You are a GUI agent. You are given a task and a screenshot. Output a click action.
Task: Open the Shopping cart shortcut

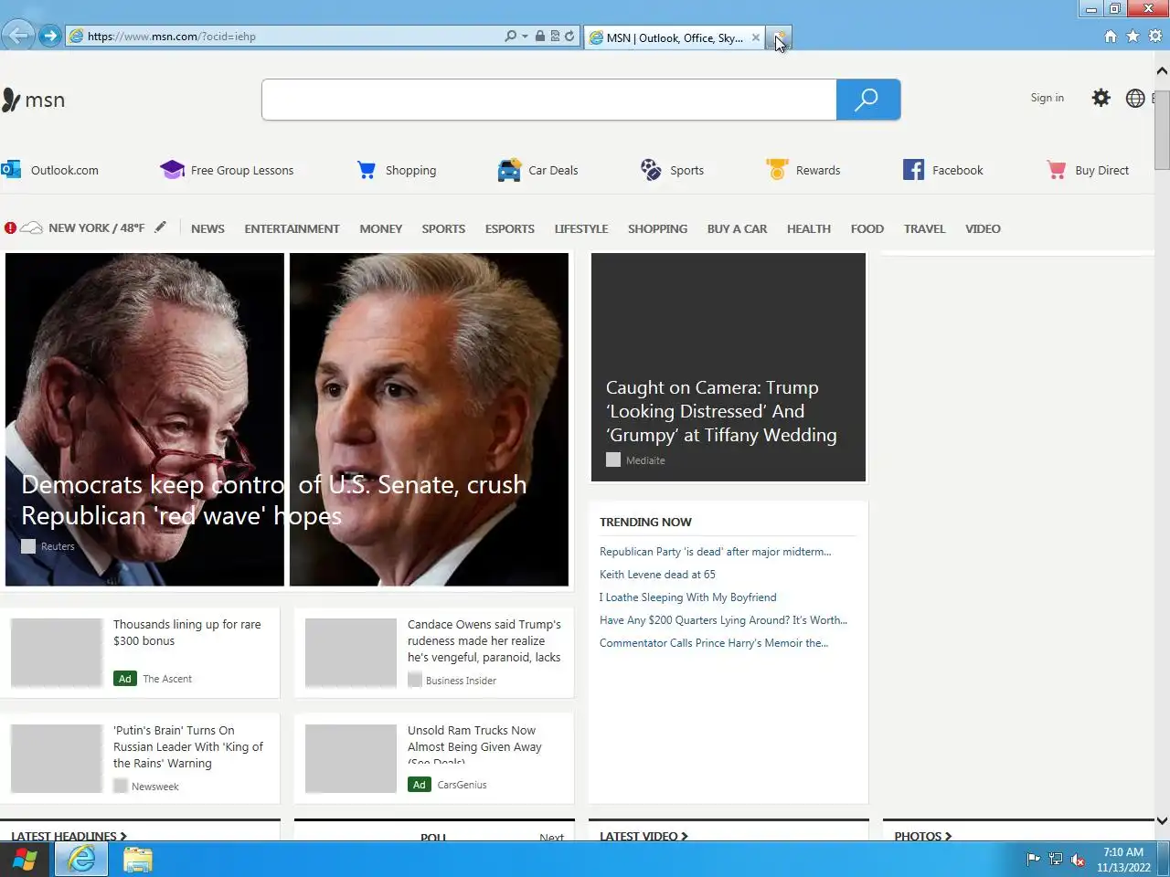click(396, 170)
